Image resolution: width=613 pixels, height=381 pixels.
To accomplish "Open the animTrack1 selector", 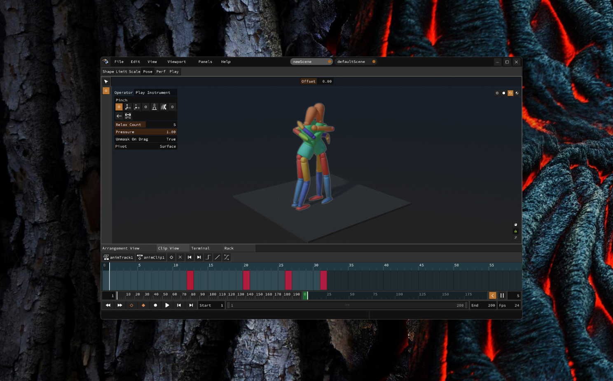I will (x=118, y=257).
